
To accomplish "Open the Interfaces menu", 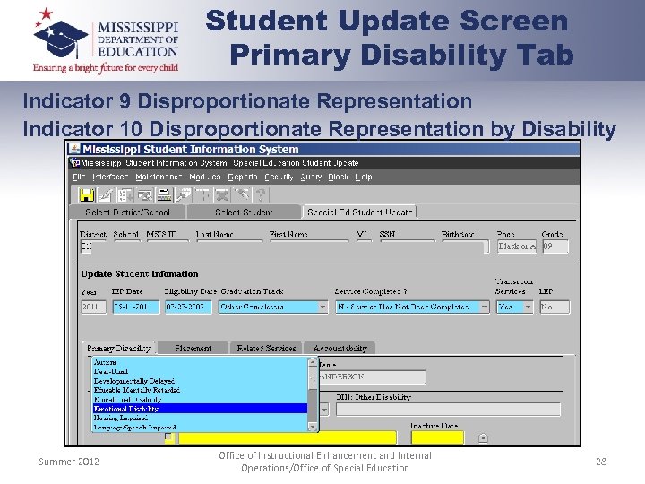I will point(110,177).
